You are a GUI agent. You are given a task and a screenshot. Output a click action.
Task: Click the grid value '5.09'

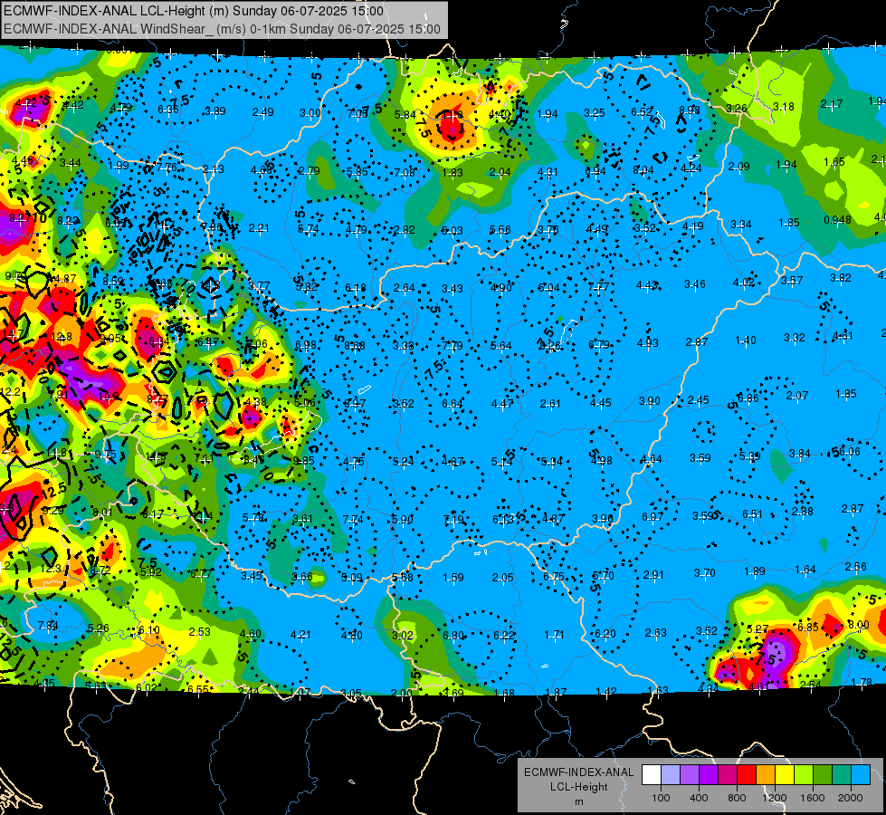(351, 578)
